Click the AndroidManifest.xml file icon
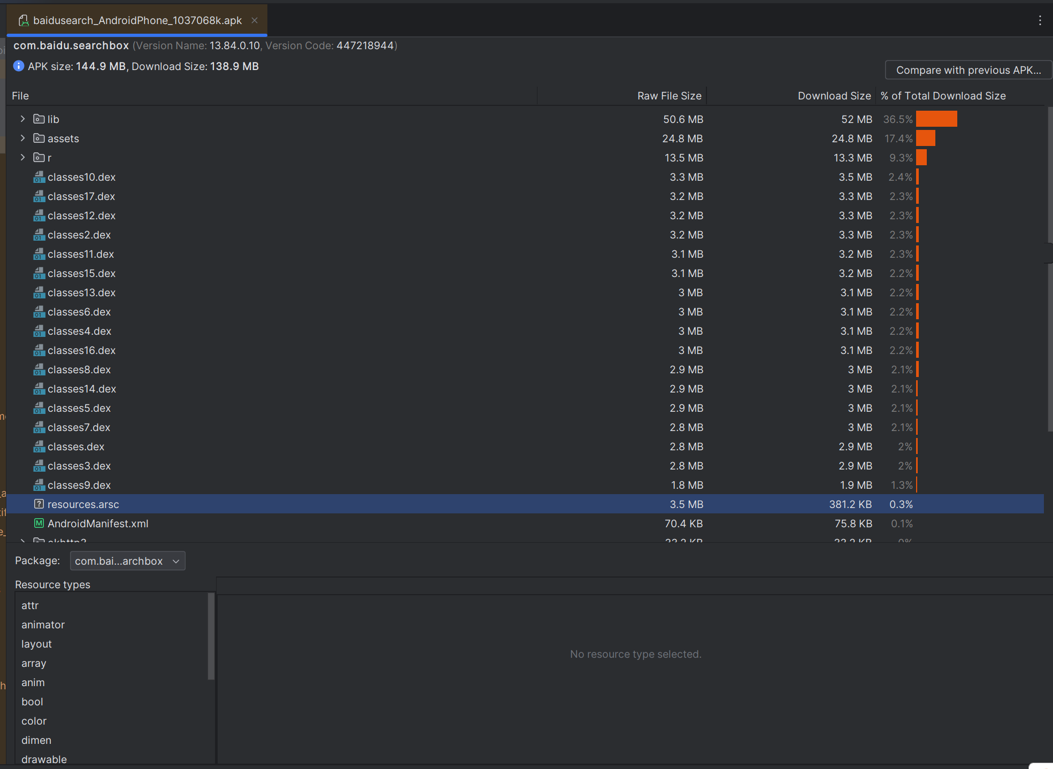This screenshot has height=769, width=1053. pyautogui.click(x=39, y=524)
